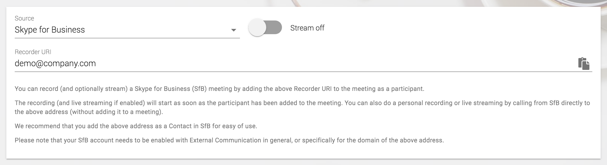This screenshot has width=607, height=165.
Task: Open the Skype for Business source selector
Action: pyautogui.click(x=50, y=30)
